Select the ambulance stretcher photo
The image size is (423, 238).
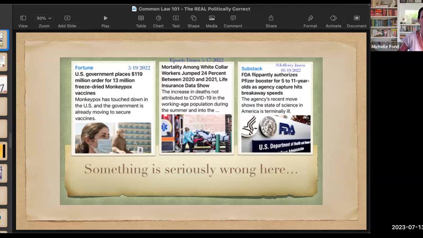tap(197, 134)
